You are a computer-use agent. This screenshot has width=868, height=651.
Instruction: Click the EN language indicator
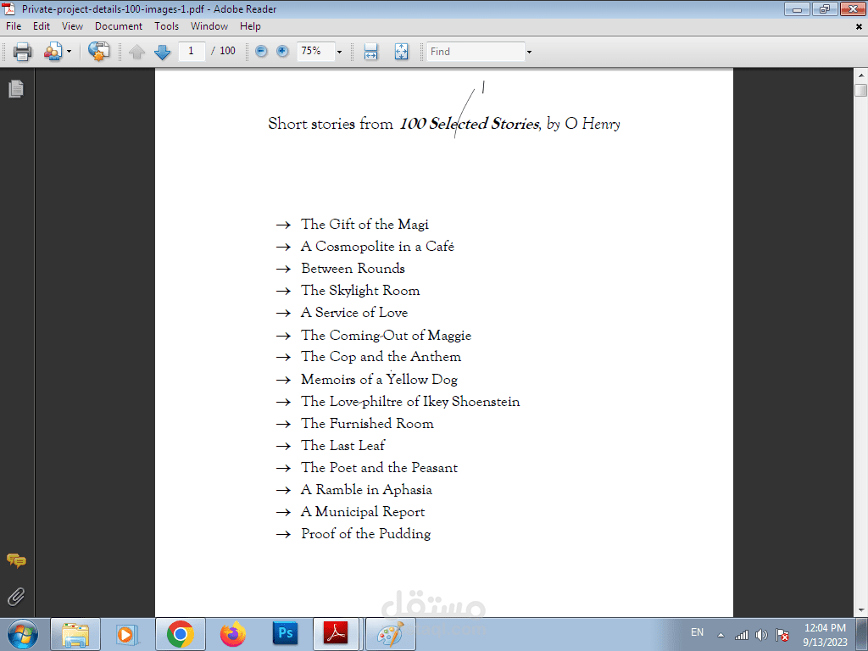(698, 632)
